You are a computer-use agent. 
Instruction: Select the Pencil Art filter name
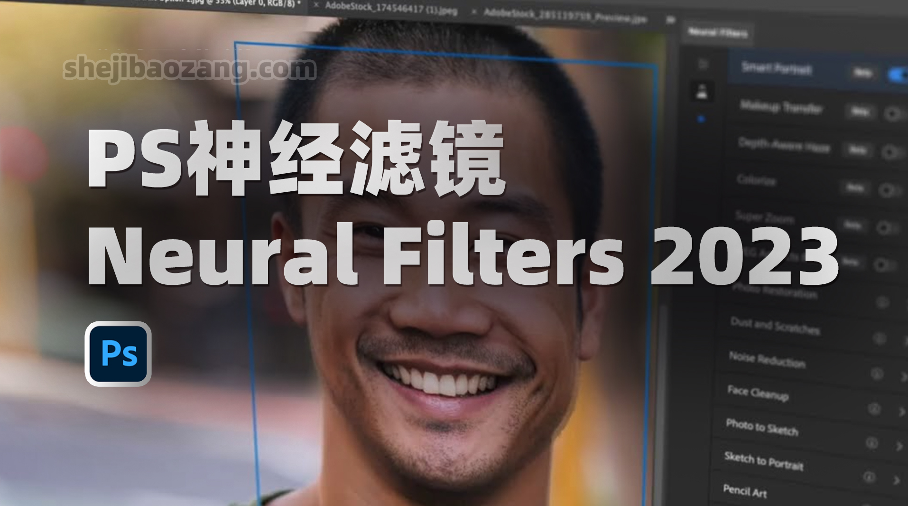[x=745, y=491]
